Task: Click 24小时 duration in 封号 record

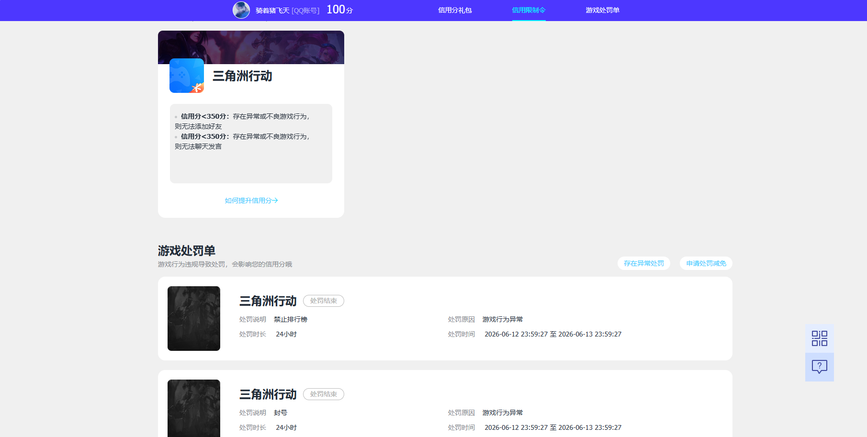Action: coord(286,427)
